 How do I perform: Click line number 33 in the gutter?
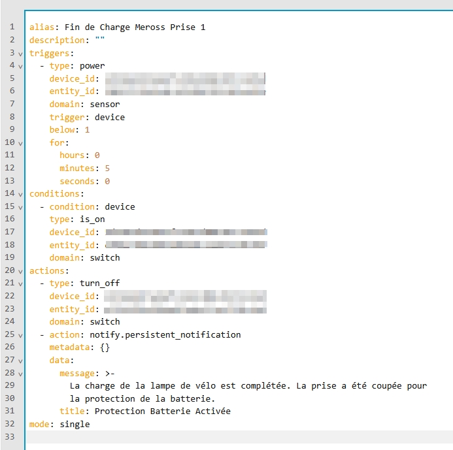point(10,437)
